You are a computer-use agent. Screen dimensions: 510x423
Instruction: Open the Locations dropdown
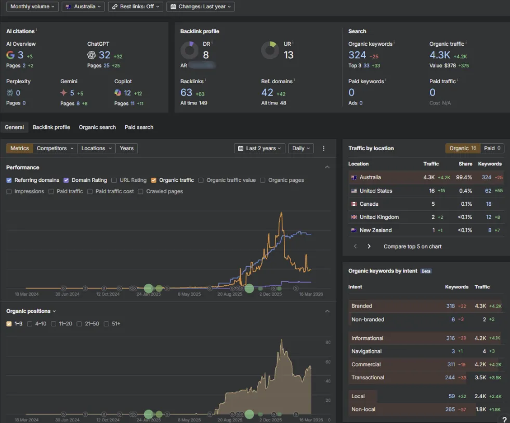tap(97, 148)
